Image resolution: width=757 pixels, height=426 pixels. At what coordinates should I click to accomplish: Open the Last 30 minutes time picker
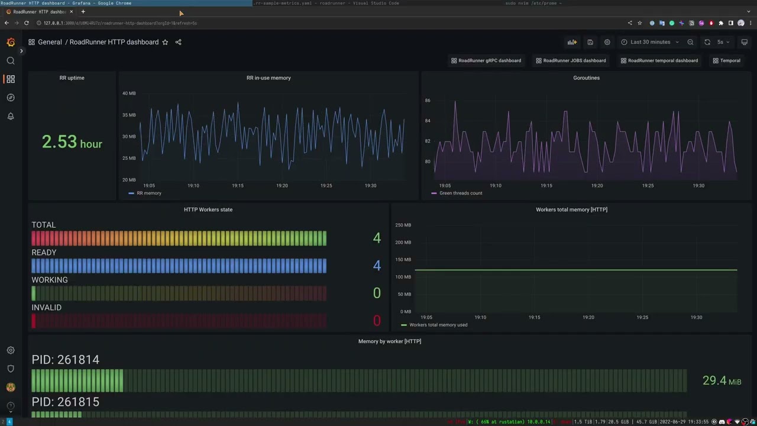[650, 42]
